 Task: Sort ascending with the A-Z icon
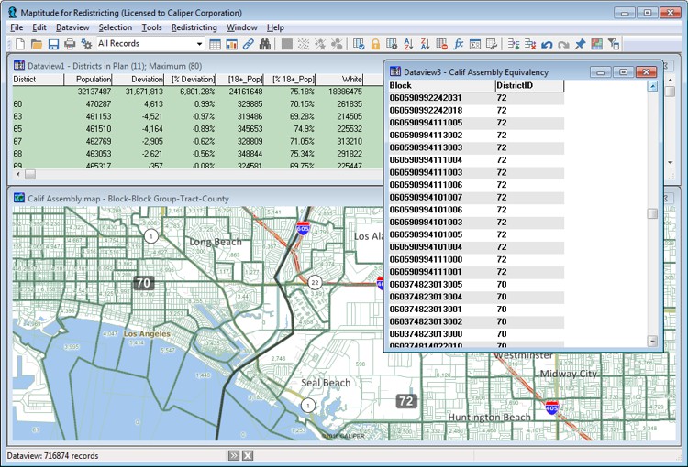coord(409,44)
